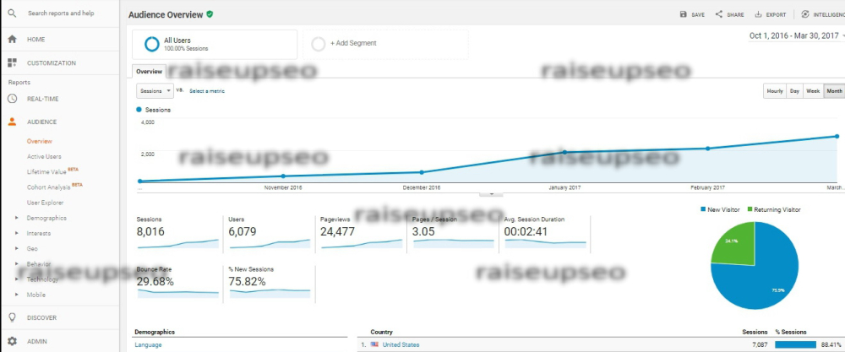This screenshot has height=352, width=845.
Task: Click the Discover lightbulb icon
Action: pyautogui.click(x=12, y=317)
